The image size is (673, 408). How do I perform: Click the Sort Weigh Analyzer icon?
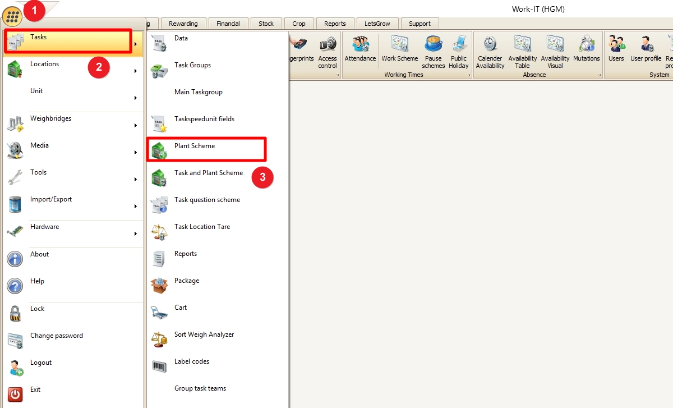(159, 340)
